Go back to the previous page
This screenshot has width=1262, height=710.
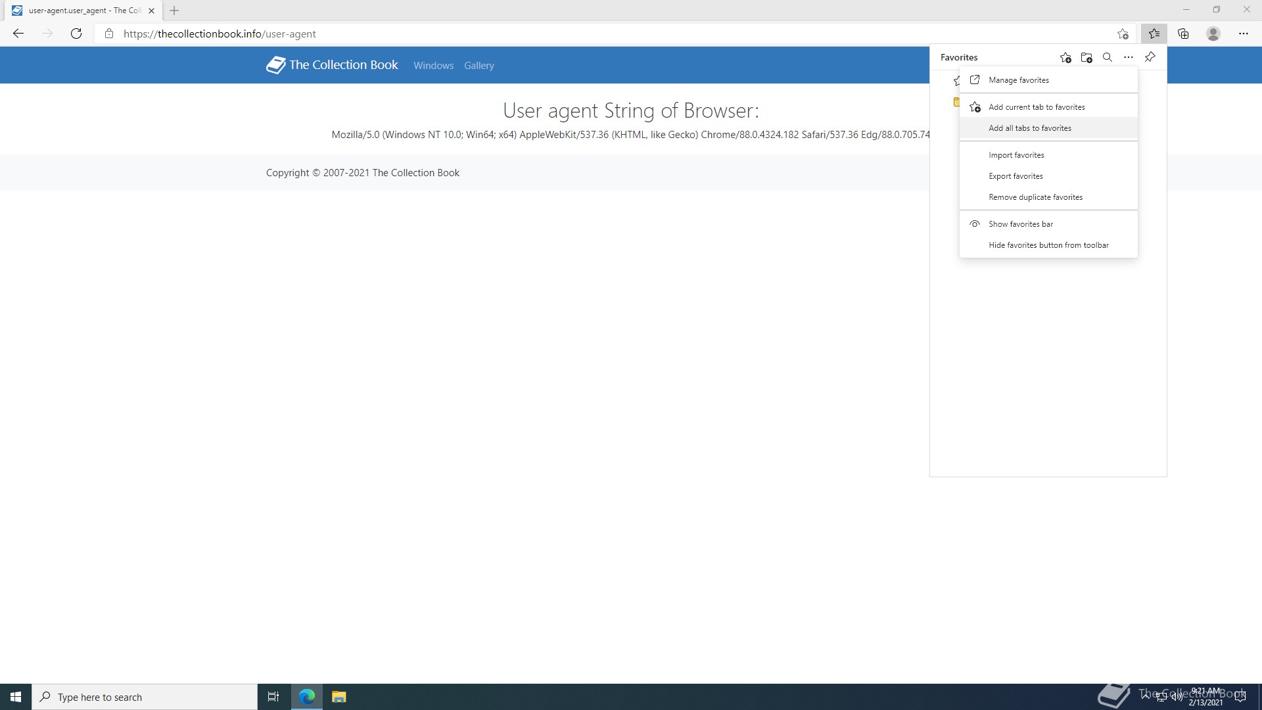coord(18,34)
